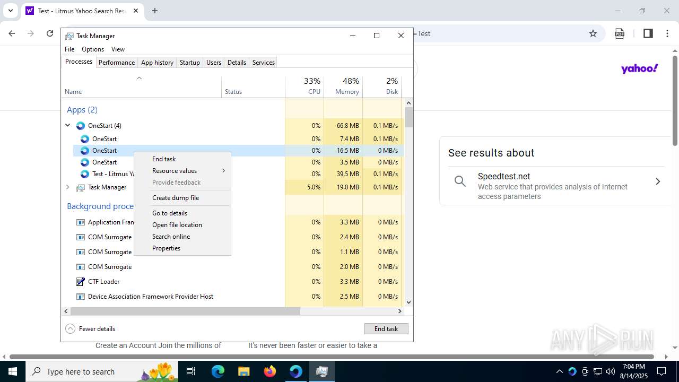The image size is (679, 382).
Task: Open the Windows Start menu
Action: pos(13,371)
